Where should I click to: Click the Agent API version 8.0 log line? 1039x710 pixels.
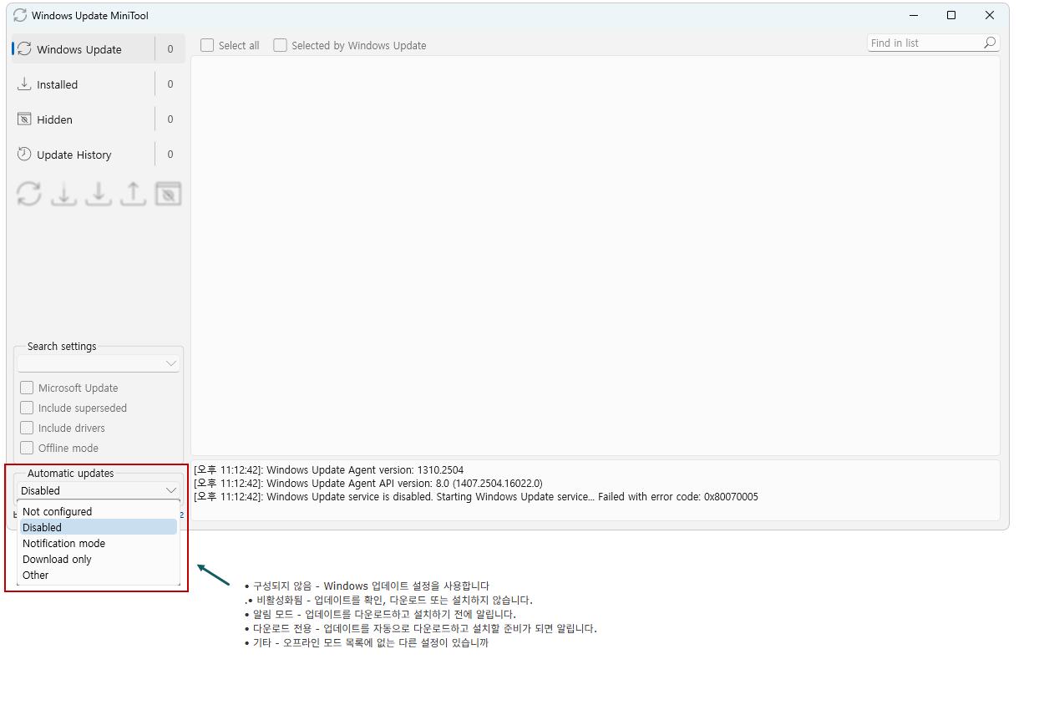tap(367, 483)
